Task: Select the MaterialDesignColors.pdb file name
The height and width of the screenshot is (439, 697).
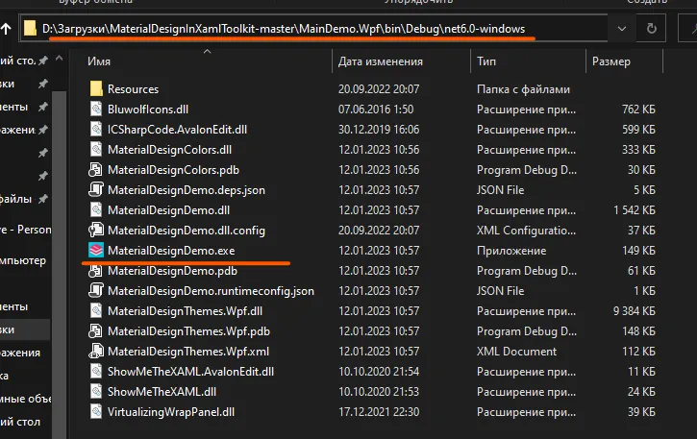Action: pyautogui.click(x=173, y=170)
